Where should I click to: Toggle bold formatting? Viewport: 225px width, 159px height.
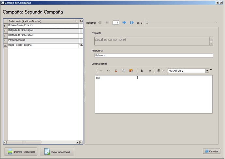[142, 71]
